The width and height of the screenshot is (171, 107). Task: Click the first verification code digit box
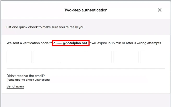tap(19, 57)
